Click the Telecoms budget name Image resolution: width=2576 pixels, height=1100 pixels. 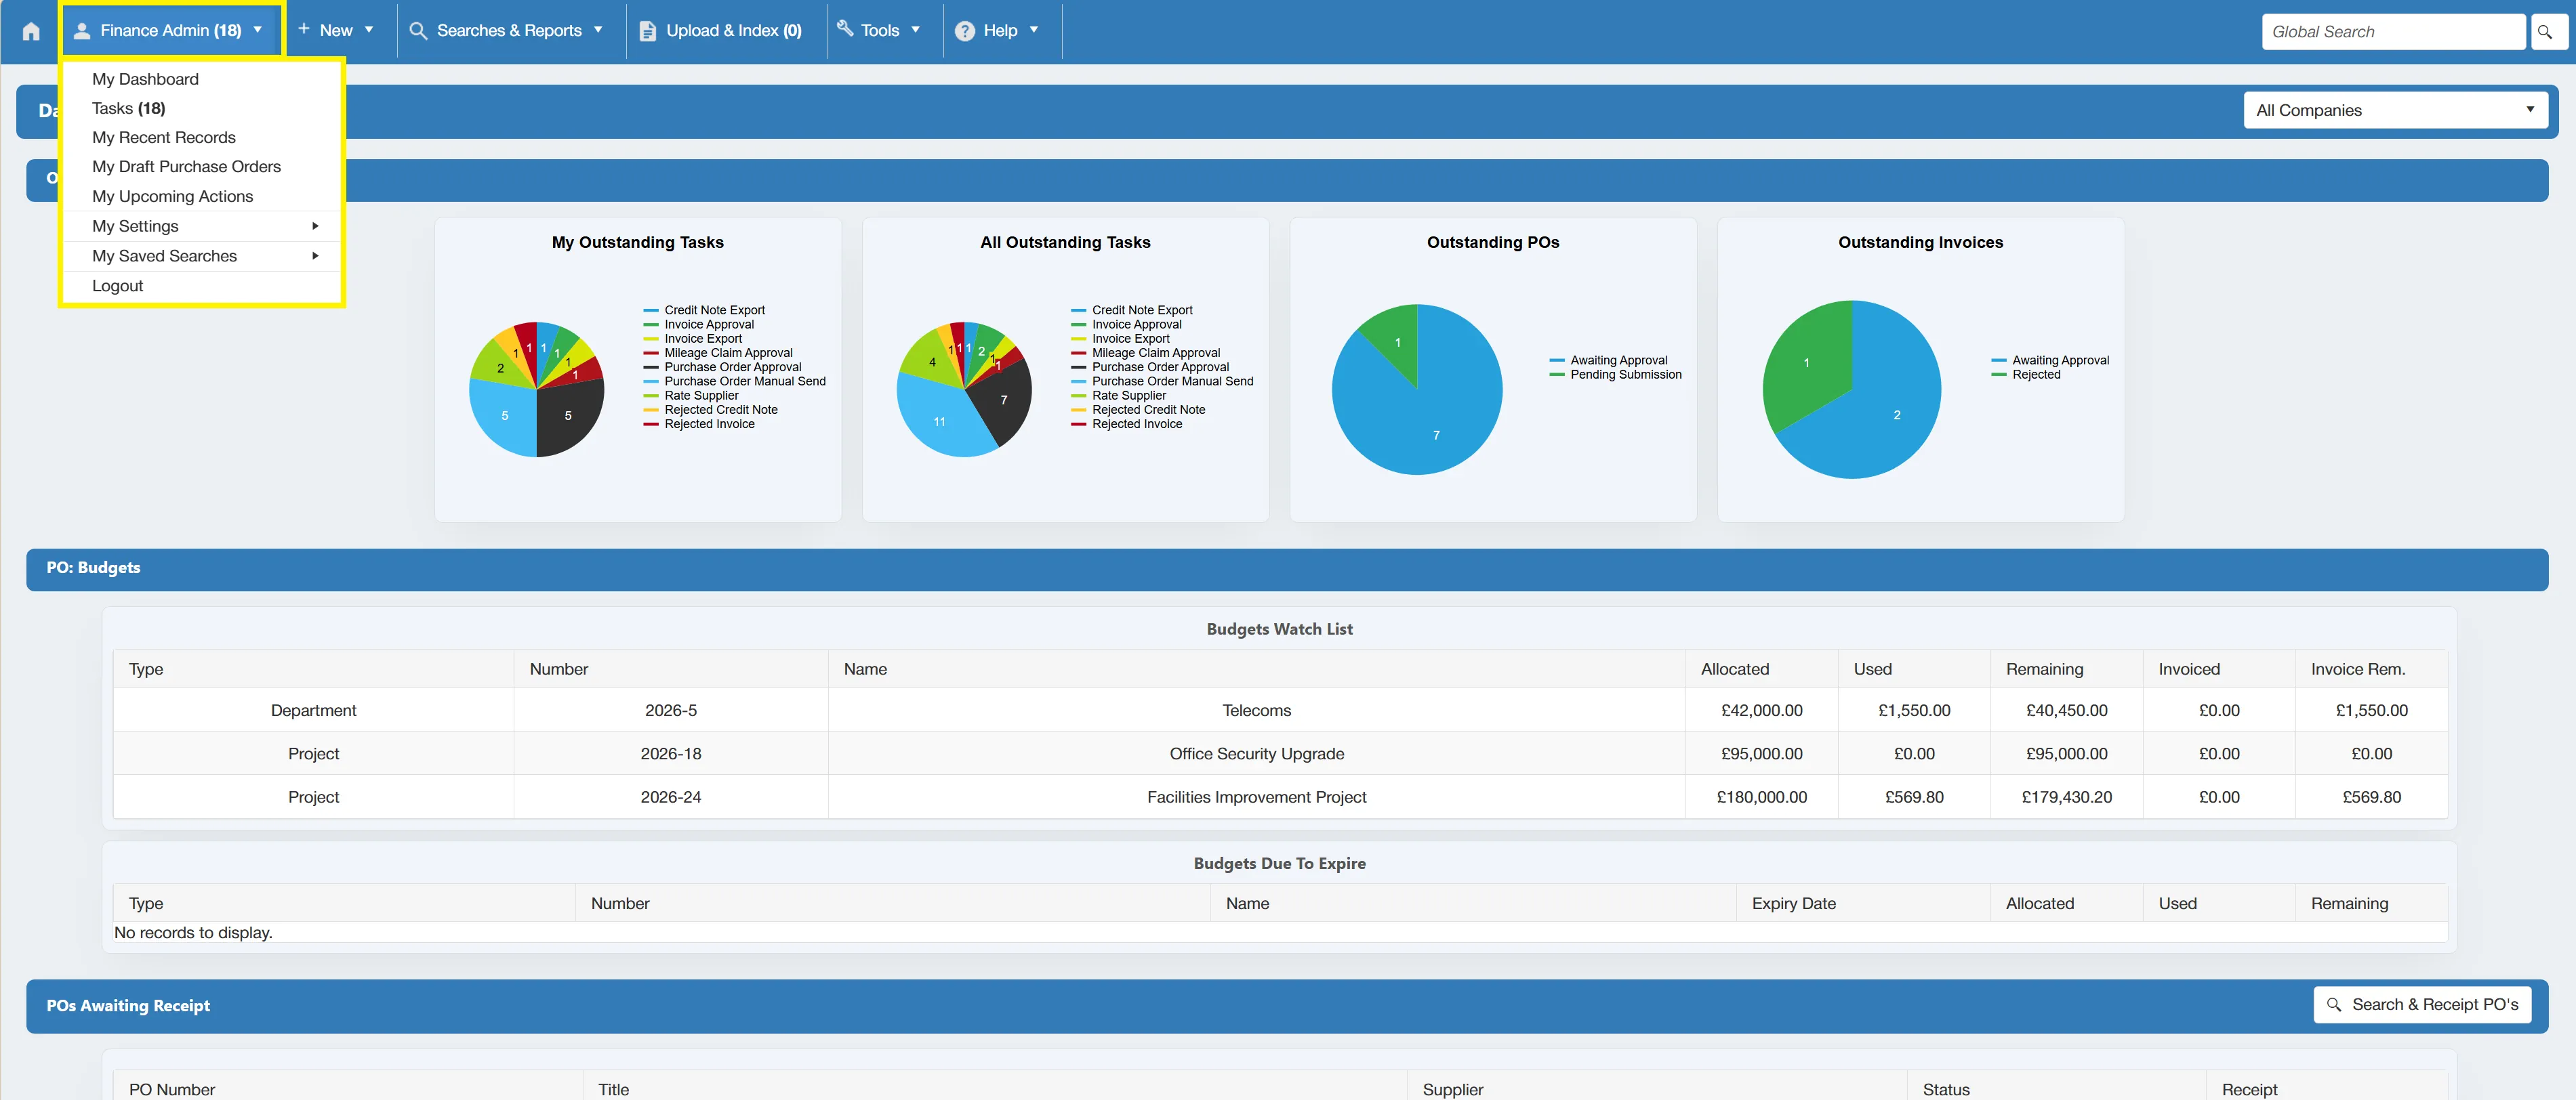1256,711
